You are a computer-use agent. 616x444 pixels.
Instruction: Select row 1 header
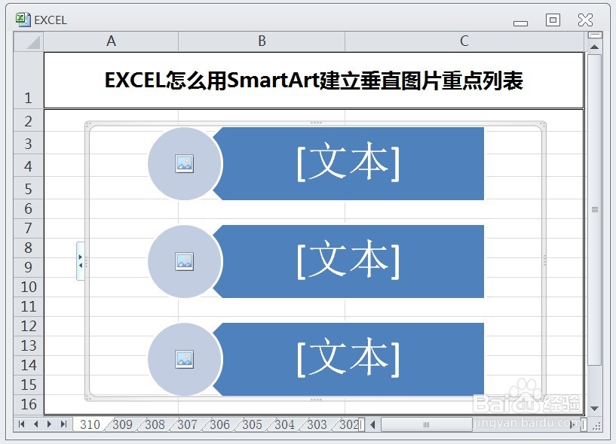pyautogui.click(x=29, y=81)
